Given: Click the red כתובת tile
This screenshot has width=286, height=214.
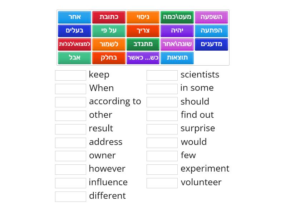Looking at the screenshot, I should [109, 17].
